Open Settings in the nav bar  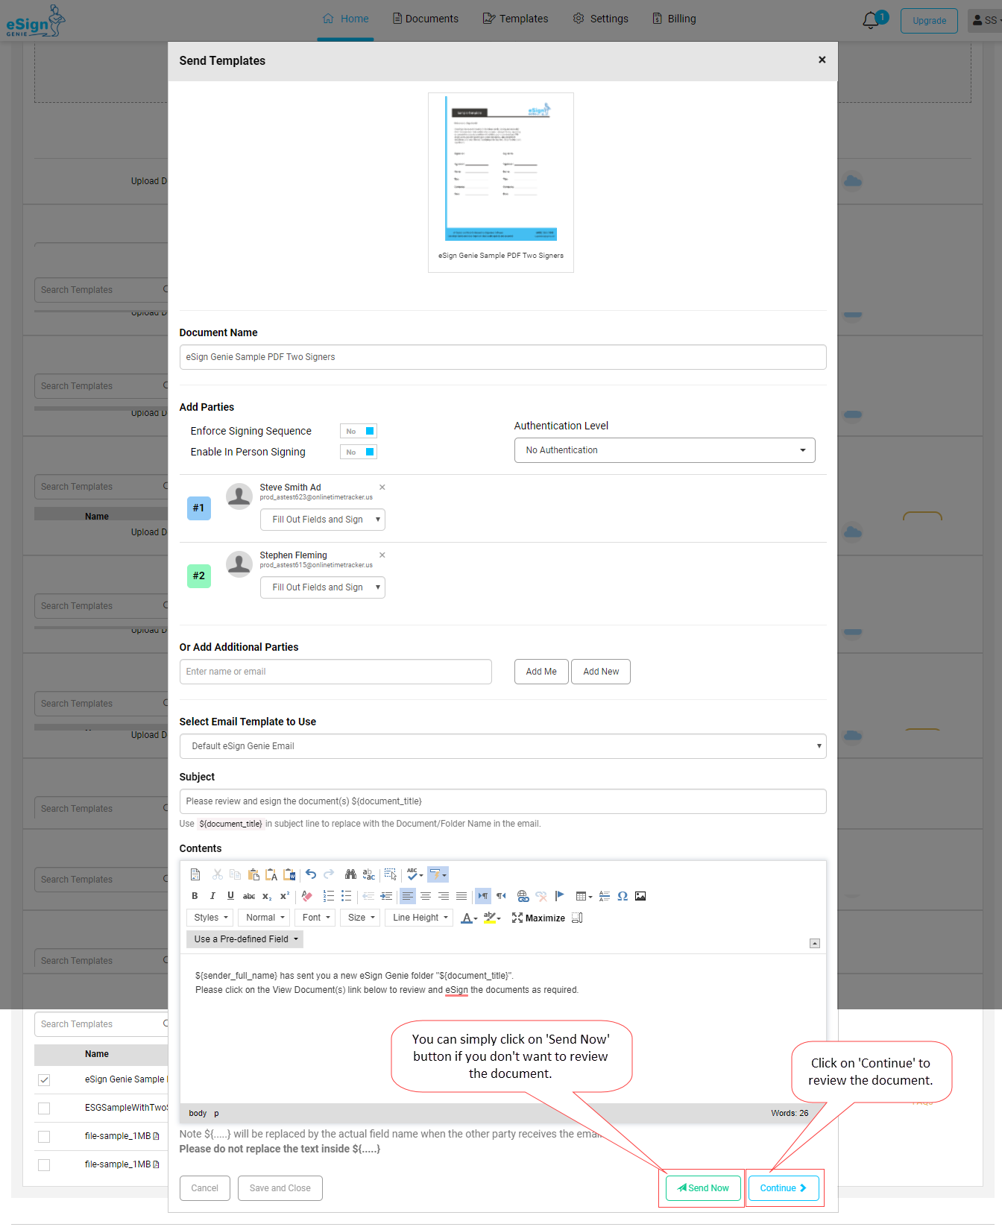tap(601, 19)
